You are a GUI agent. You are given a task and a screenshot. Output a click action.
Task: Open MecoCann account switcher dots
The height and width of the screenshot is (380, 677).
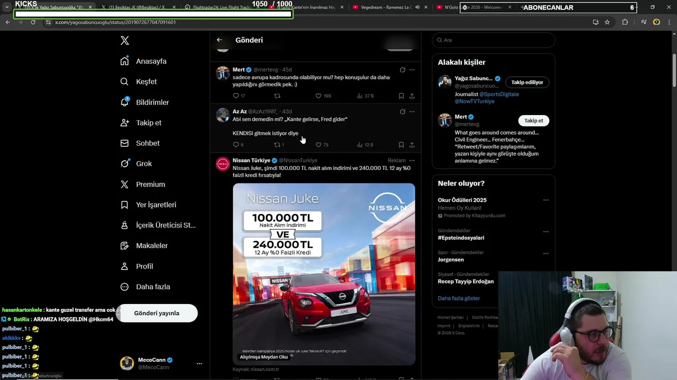(x=199, y=364)
